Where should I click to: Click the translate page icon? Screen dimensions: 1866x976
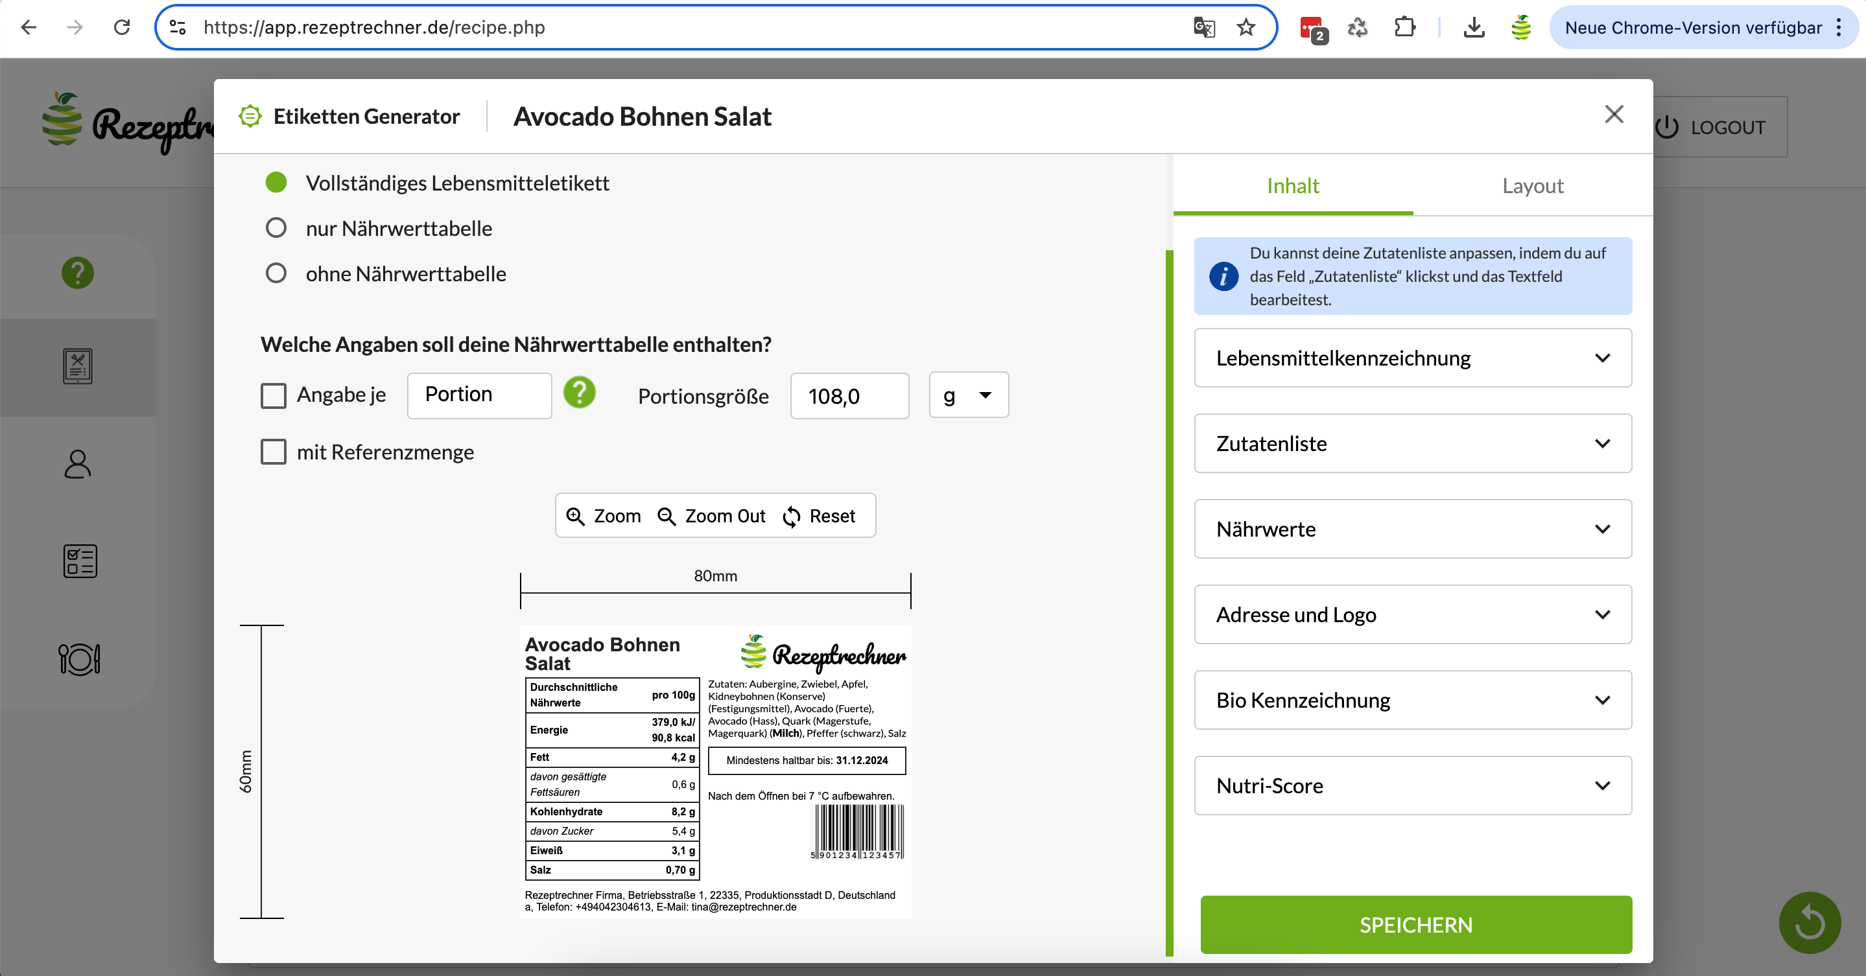(x=1204, y=27)
